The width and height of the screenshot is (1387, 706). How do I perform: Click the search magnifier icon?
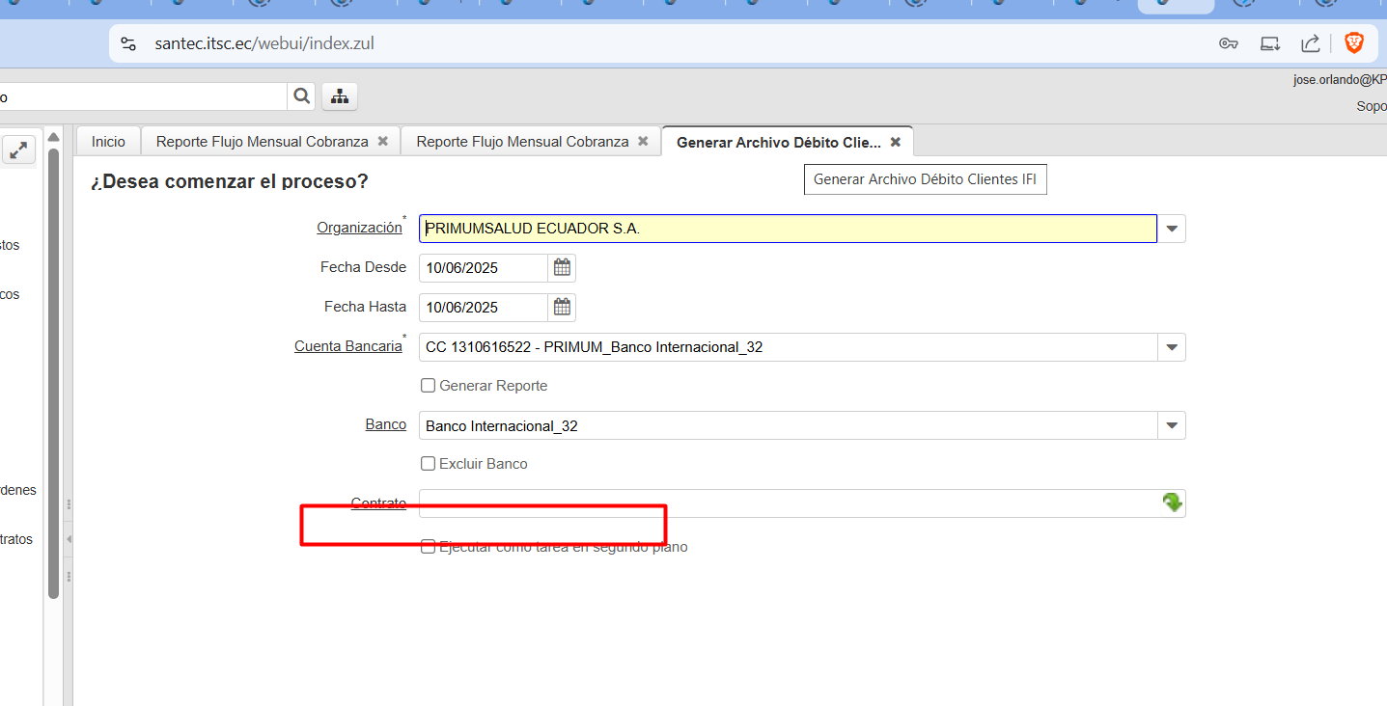(302, 96)
